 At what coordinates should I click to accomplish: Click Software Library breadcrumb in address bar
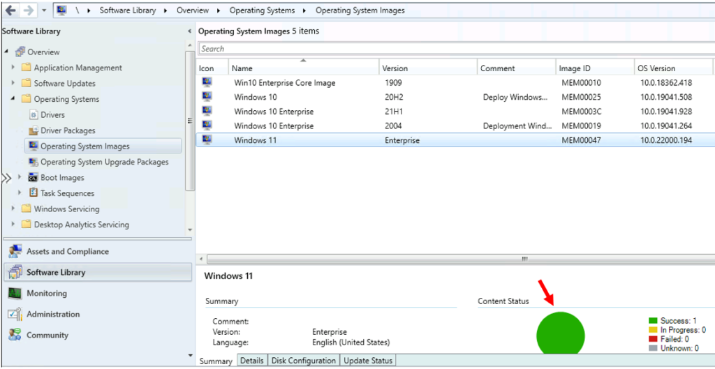click(128, 10)
